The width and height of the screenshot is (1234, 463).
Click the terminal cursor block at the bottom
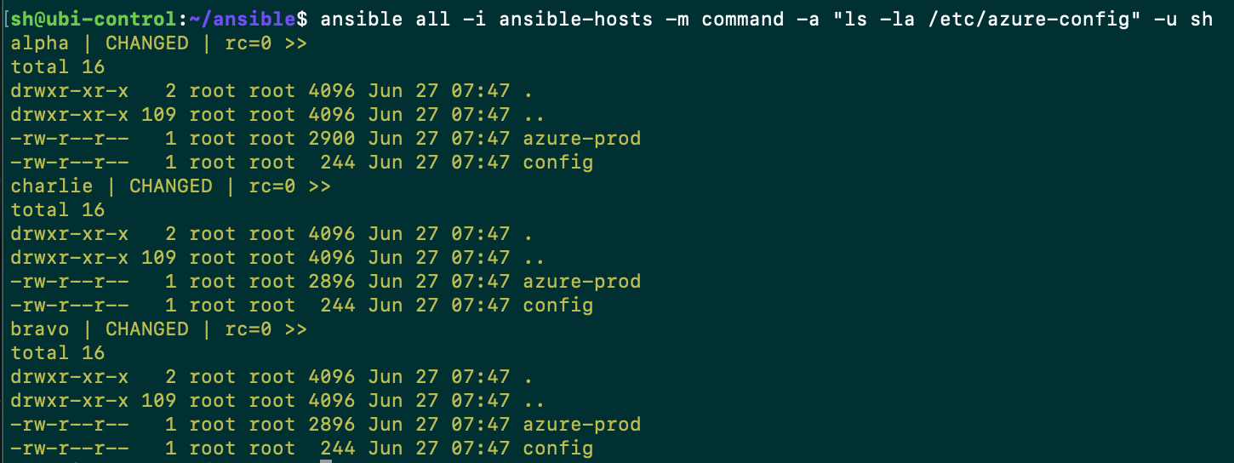point(326,460)
